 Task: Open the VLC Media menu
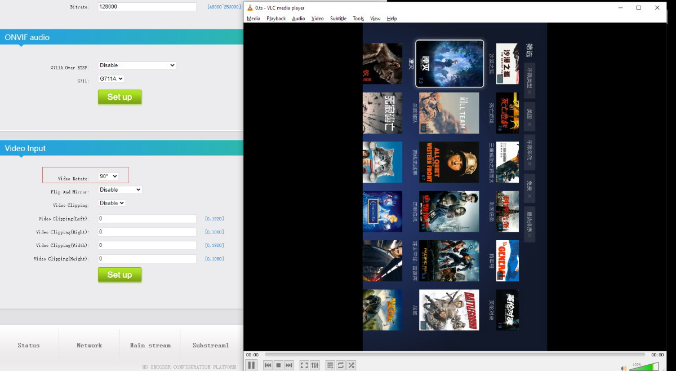pyautogui.click(x=253, y=19)
